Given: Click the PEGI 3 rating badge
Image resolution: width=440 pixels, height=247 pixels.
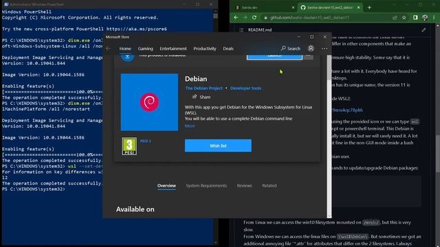Looking at the screenshot, I should [129, 146].
